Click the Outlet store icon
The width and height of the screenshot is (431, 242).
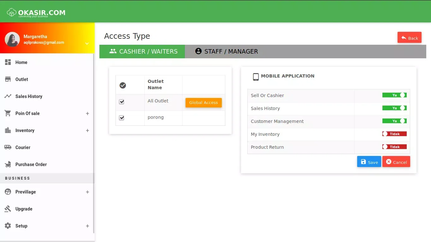point(8,79)
